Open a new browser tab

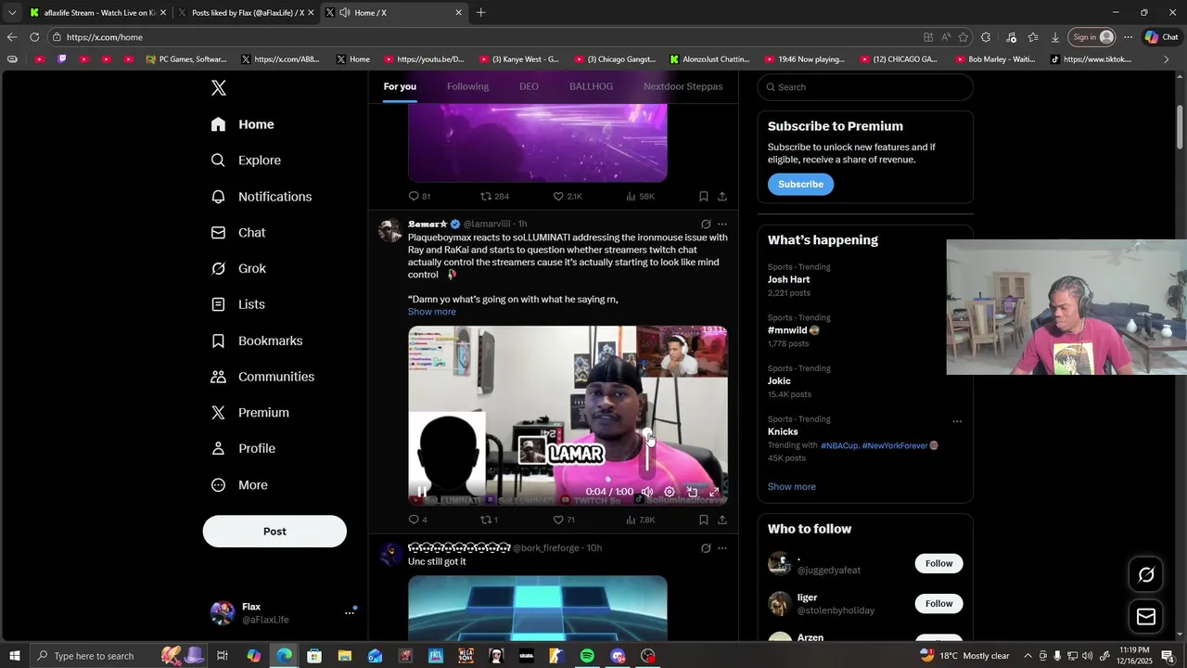point(480,13)
